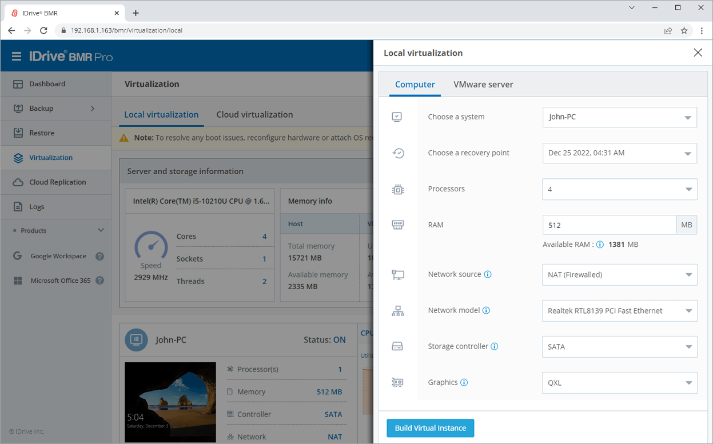The image size is (713, 444).
Task: Open the recovery point dropdown
Action: (619, 153)
